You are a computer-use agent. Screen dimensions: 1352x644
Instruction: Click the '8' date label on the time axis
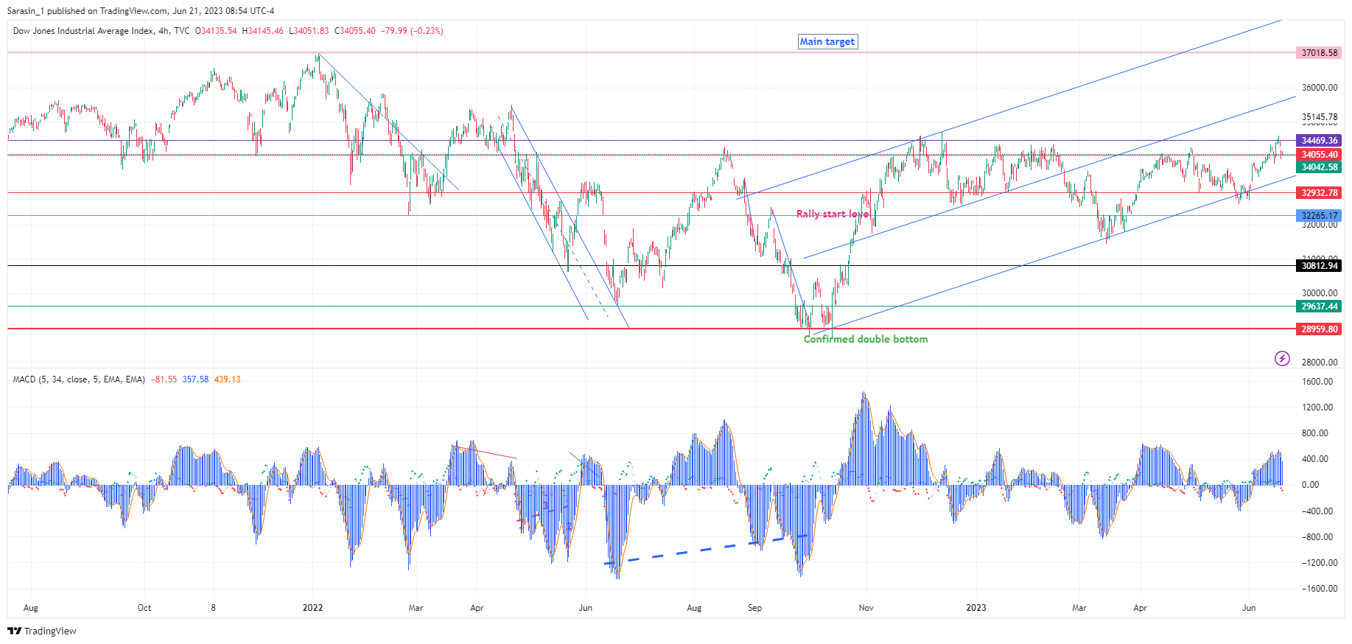[x=214, y=608]
